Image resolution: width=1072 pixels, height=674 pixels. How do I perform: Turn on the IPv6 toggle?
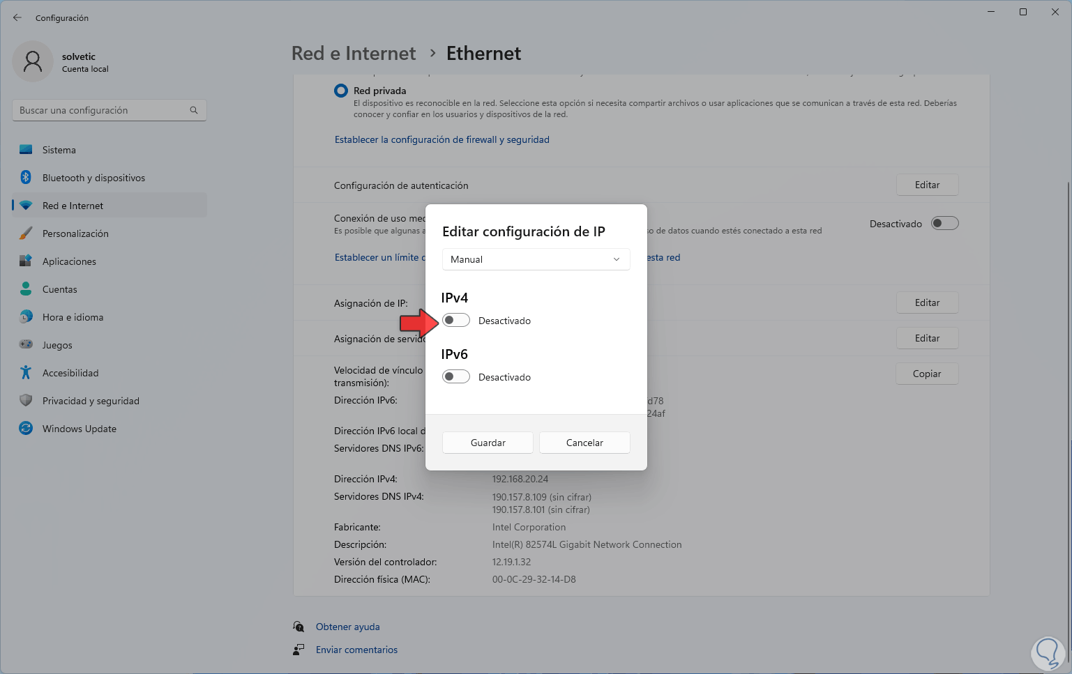(x=456, y=377)
